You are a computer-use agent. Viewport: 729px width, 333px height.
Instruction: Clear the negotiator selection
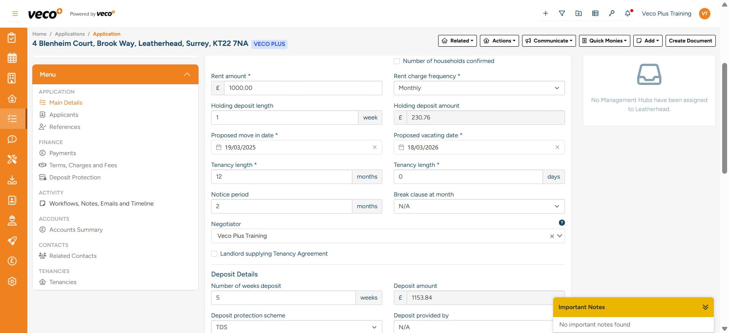552,236
